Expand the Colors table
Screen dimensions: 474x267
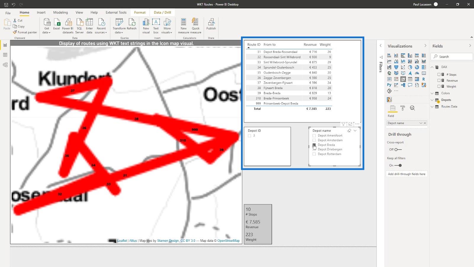(x=432, y=93)
